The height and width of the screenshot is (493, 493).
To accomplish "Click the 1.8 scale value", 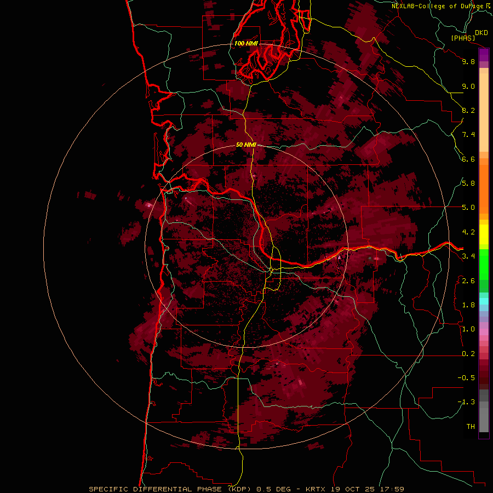I will [x=468, y=305].
